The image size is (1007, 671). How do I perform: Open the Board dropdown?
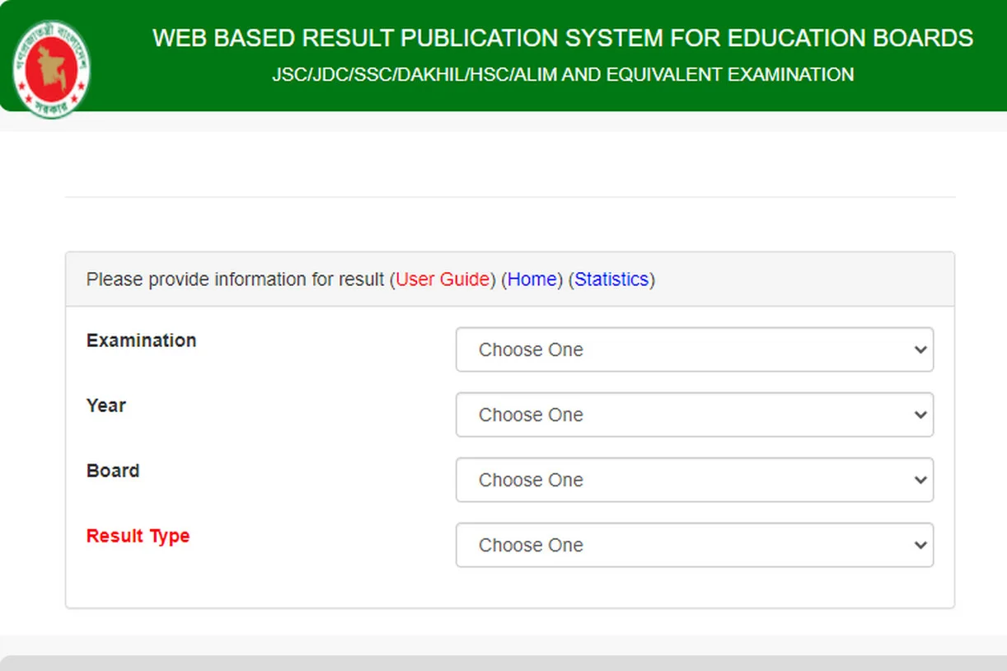(695, 480)
